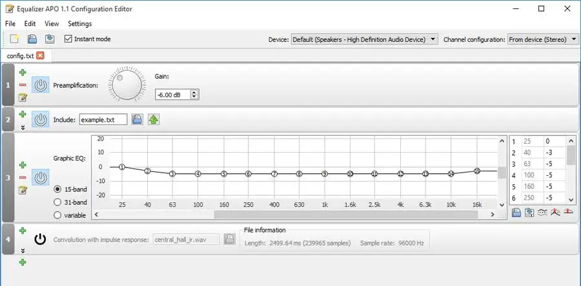Step the Gain value spinner arrows
581x286 pixels.
[194, 95]
